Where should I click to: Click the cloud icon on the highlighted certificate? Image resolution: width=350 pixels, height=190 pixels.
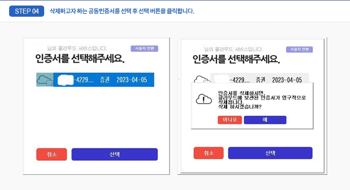tap(45, 80)
